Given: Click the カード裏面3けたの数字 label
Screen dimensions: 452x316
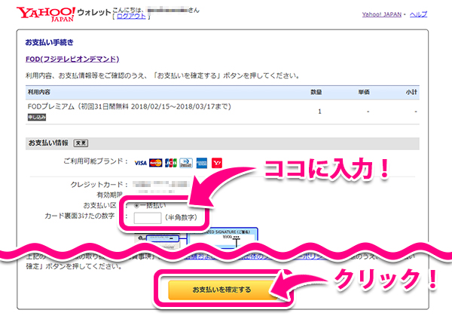Looking at the screenshot, I should pyautogui.click(x=80, y=216).
